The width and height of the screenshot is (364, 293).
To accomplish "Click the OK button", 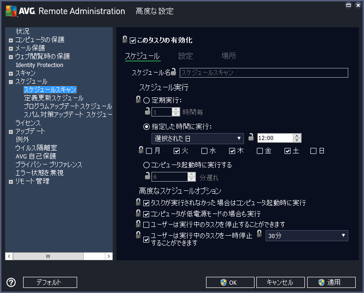I will point(230,282).
